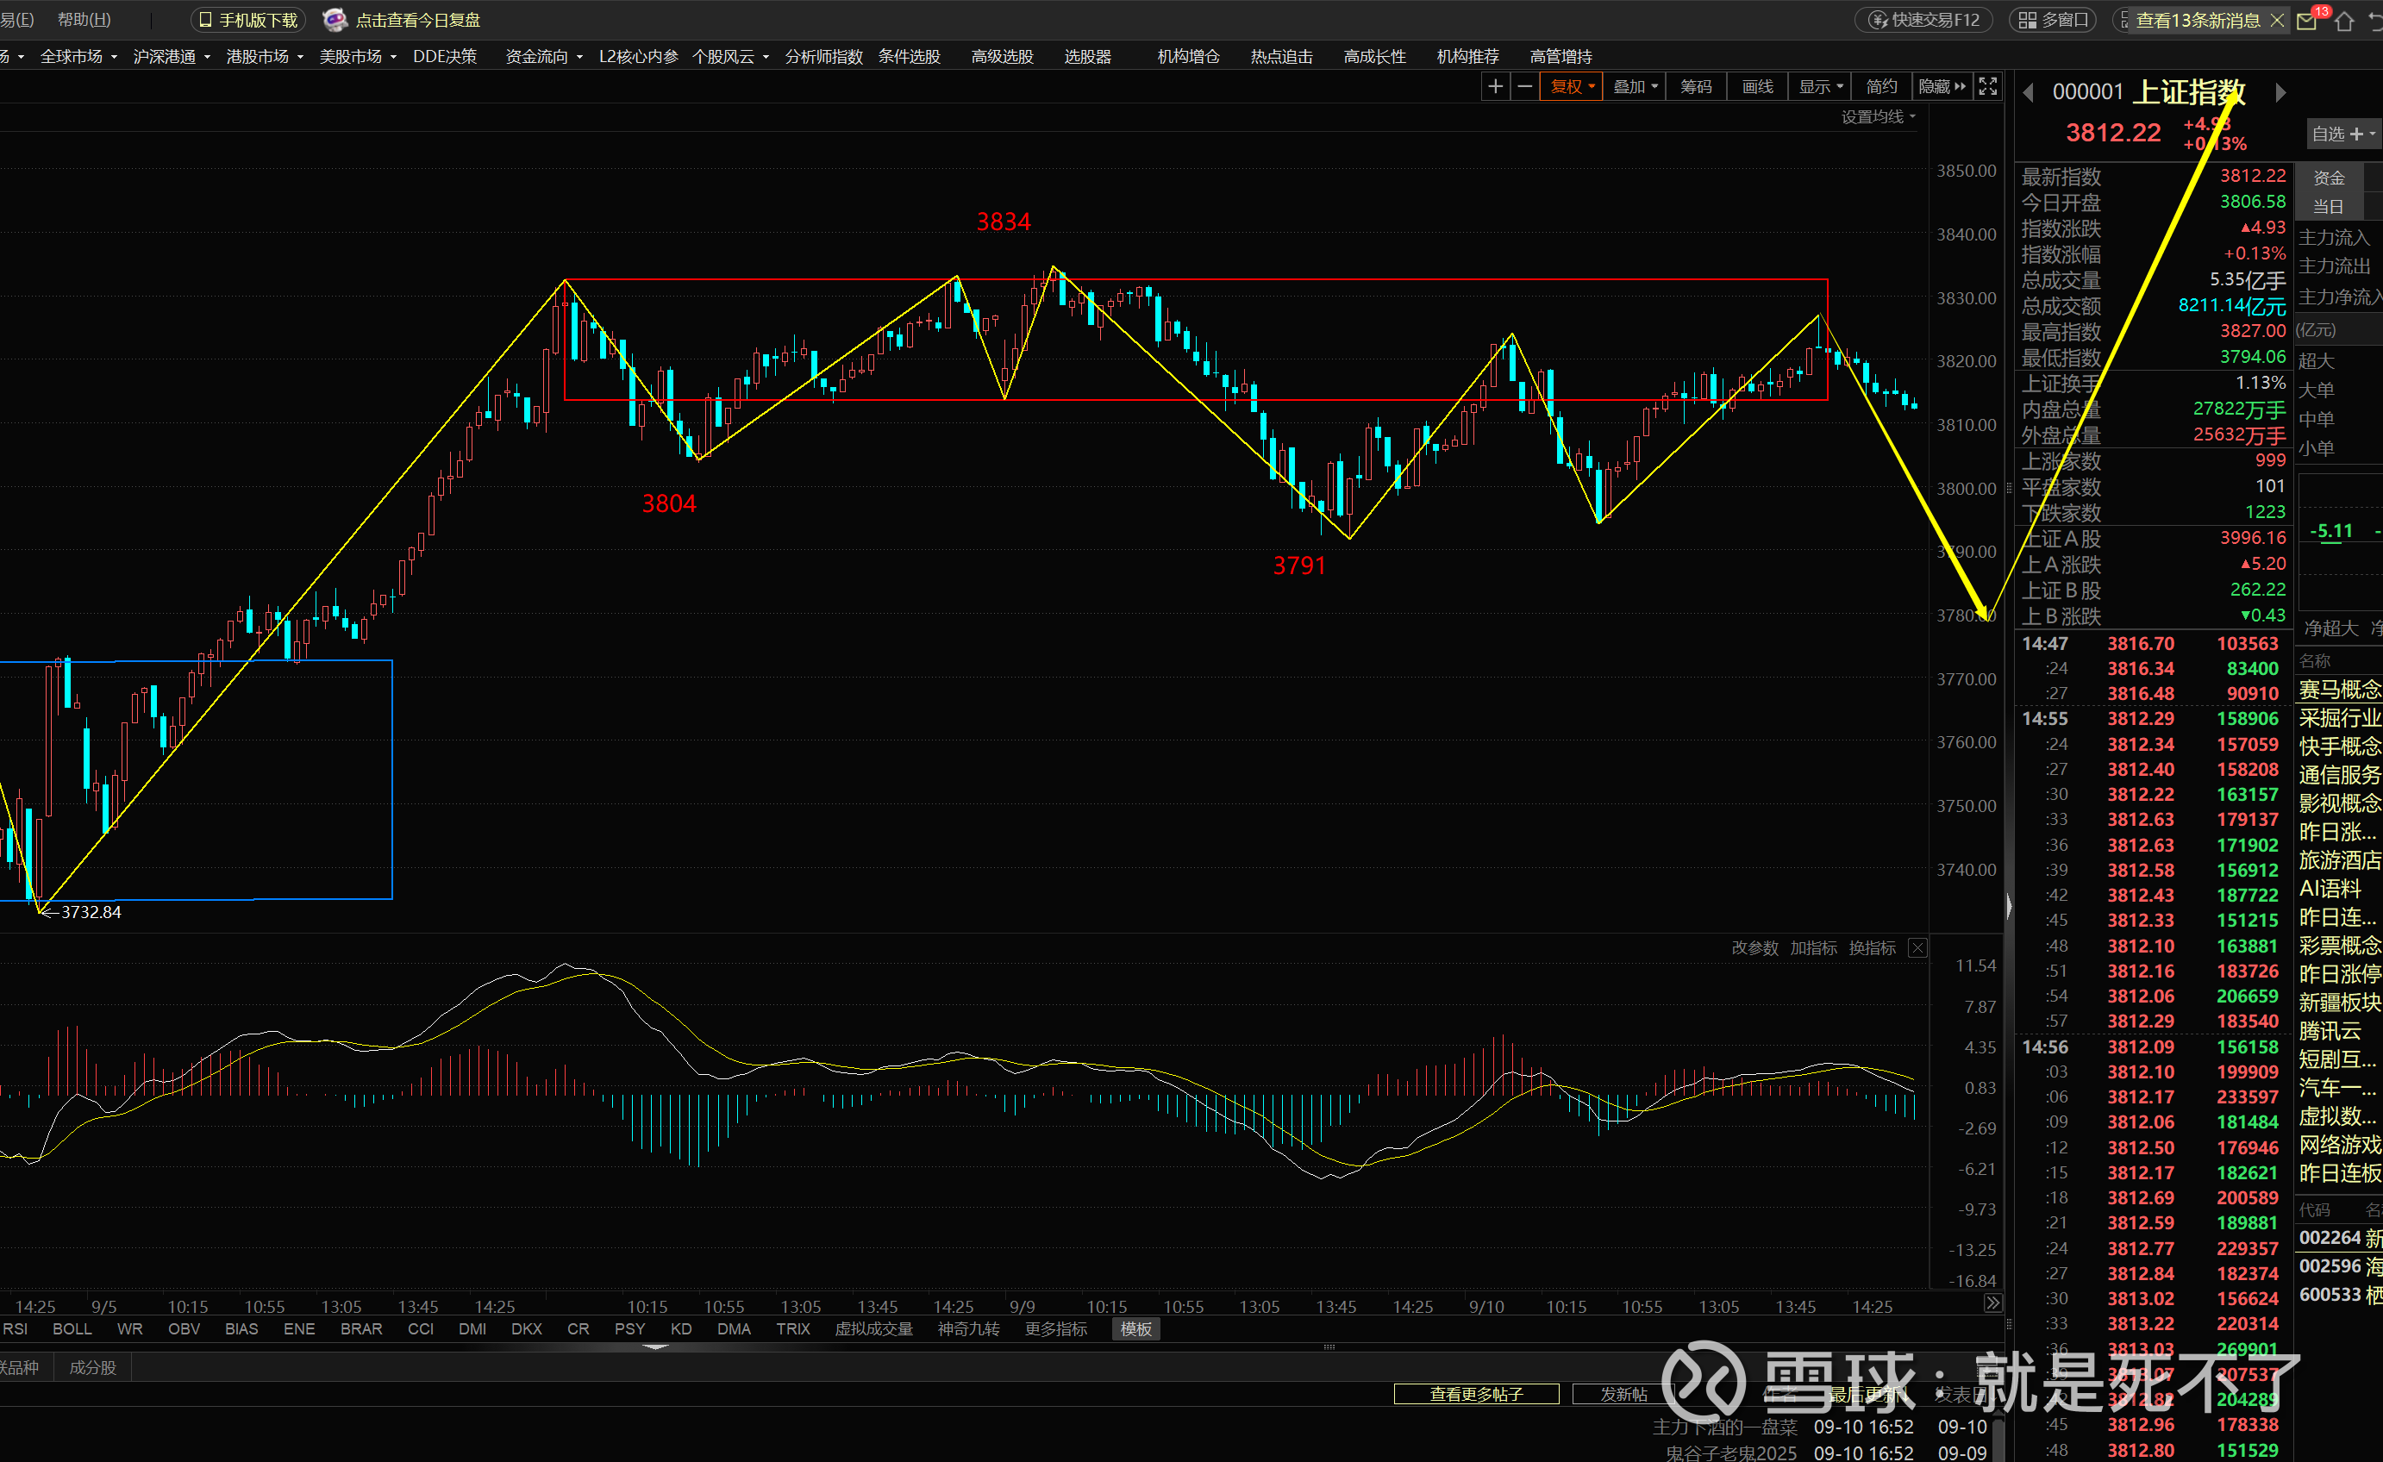Click the timeline scroll-right end button
Image resolution: width=2383 pixels, height=1462 pixels.
click(1992, 1303)
